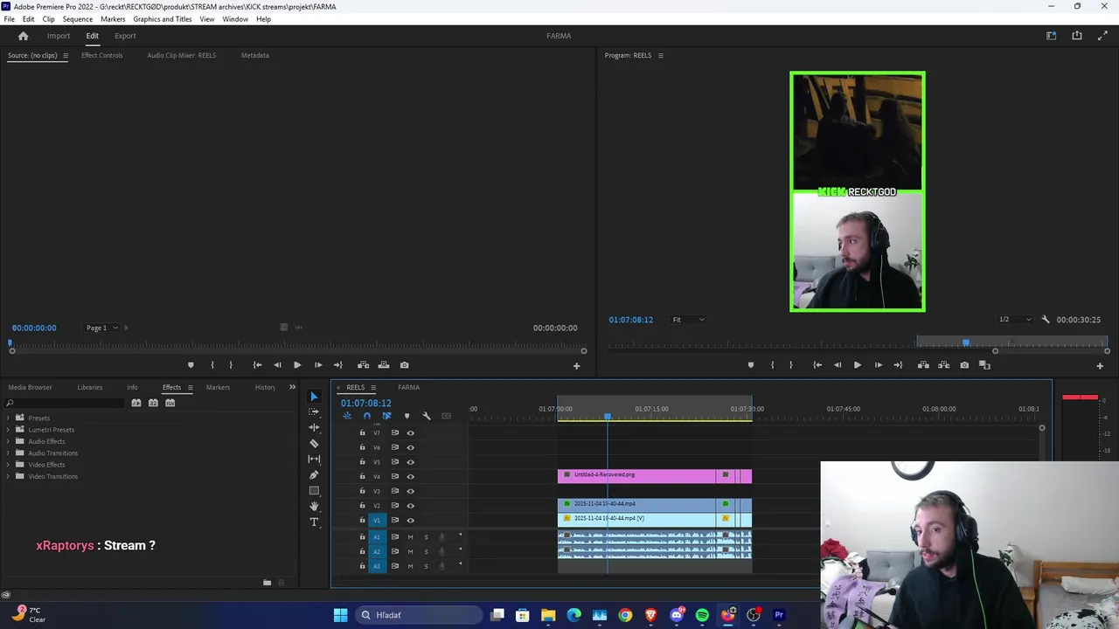Click new custom bin icon in Effects panel

coord(267,583)
